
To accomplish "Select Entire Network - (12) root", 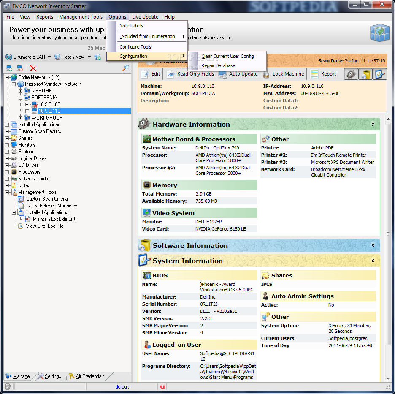I will click(x=38, y=77).
